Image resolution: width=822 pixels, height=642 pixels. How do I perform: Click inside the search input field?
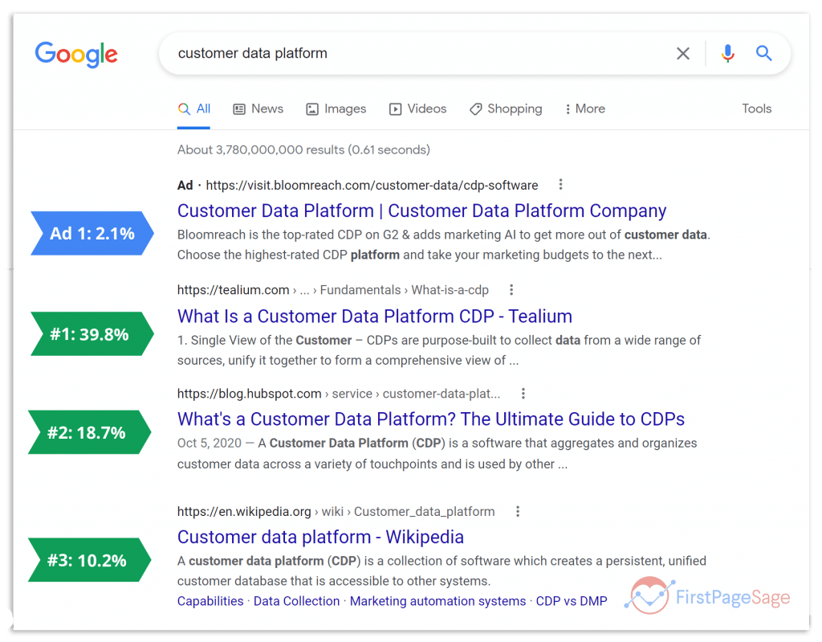pyautogui.click(x=401, y=53)
